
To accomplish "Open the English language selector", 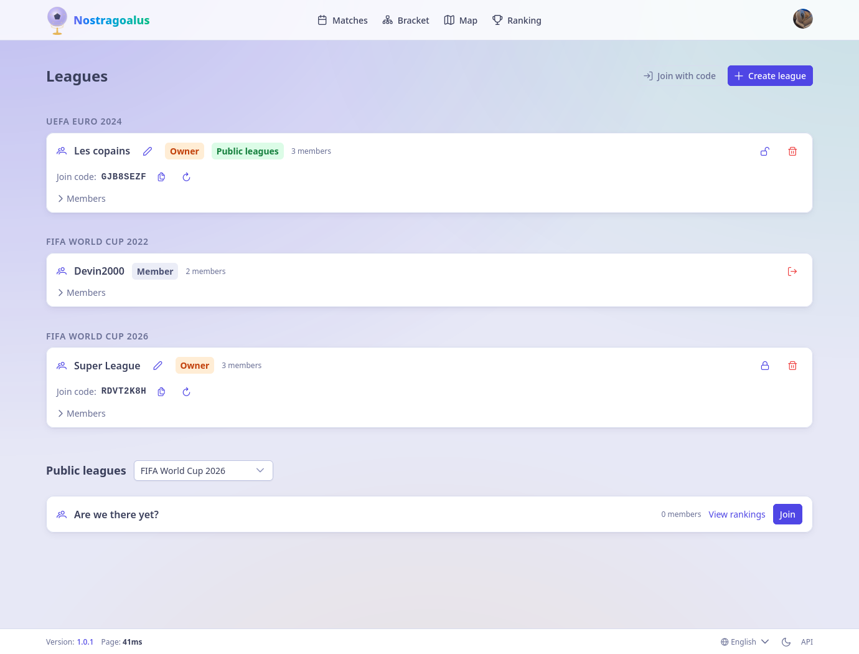I will pos(745,642).
